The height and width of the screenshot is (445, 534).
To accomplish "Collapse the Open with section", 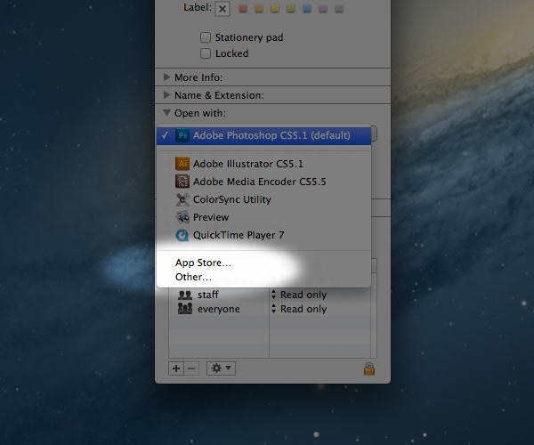I will (166, 113).
